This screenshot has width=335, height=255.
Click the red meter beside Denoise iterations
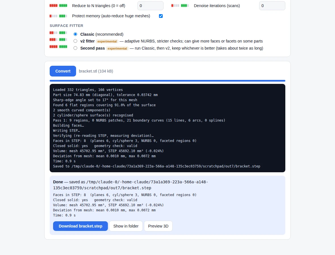(x=175, y=6)
